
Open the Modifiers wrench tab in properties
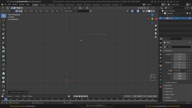point(161,69)
